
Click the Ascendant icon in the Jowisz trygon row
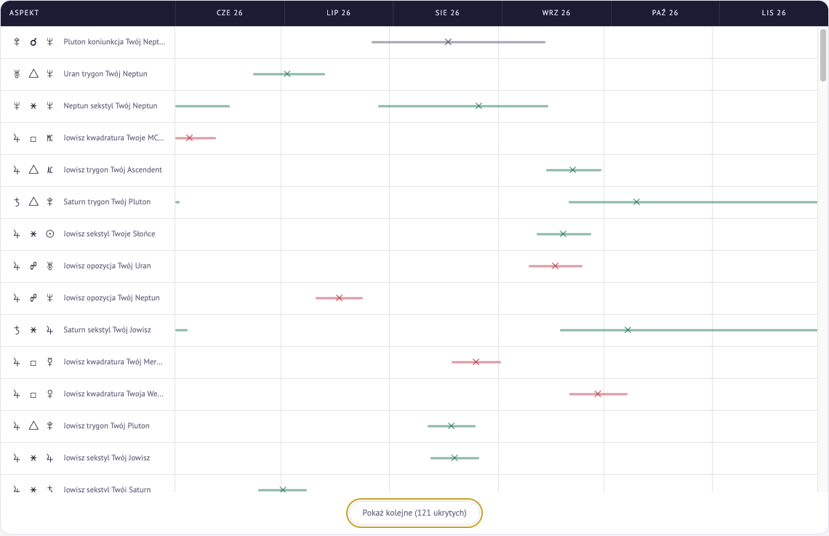pyautogui.click(x=49, y=169)
